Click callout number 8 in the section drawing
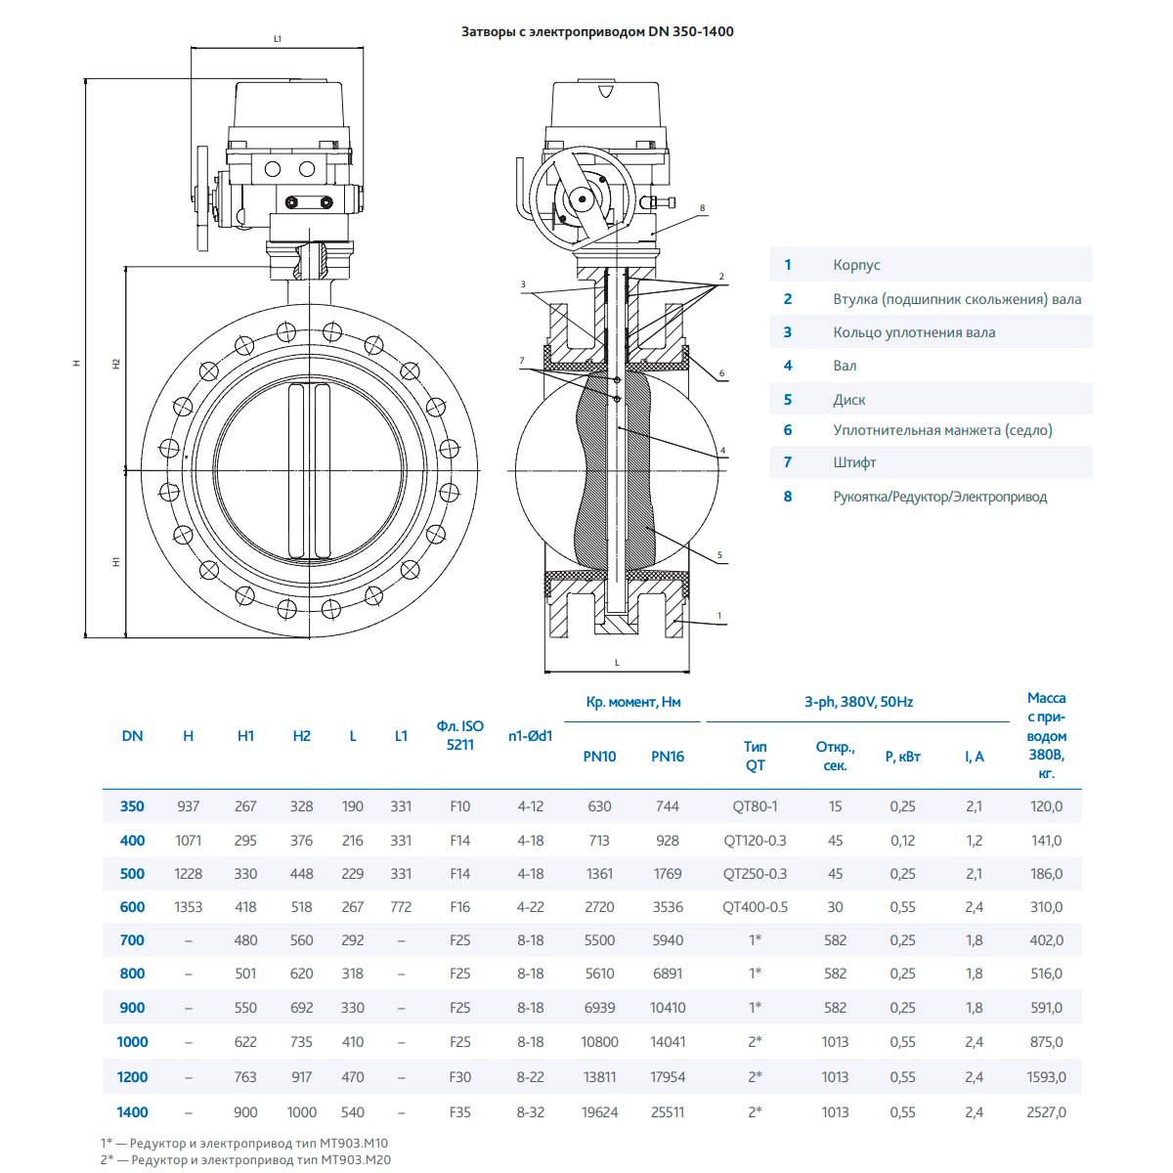 [x=702, y=208]
